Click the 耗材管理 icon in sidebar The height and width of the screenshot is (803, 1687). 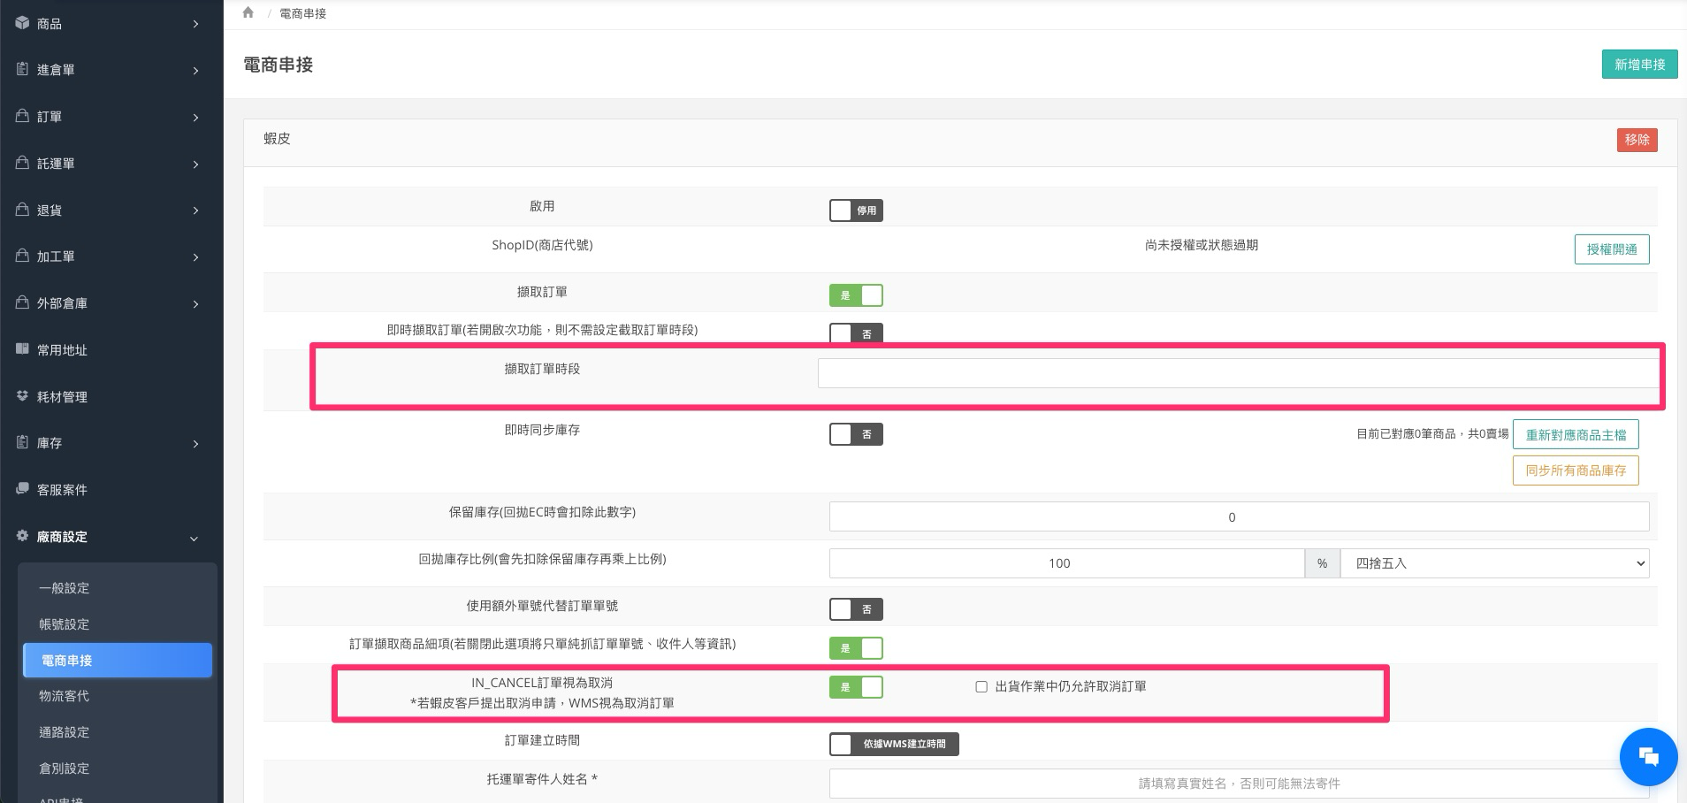pos(22,396)
